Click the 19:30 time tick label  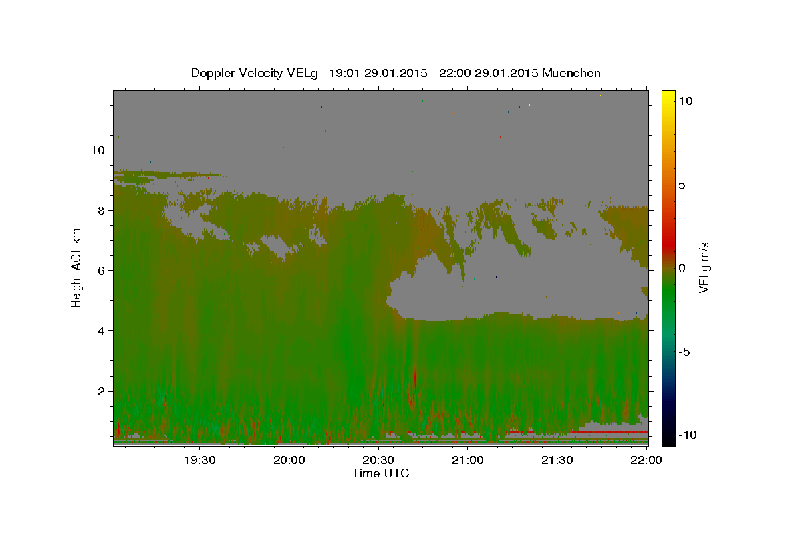(200, 460)
